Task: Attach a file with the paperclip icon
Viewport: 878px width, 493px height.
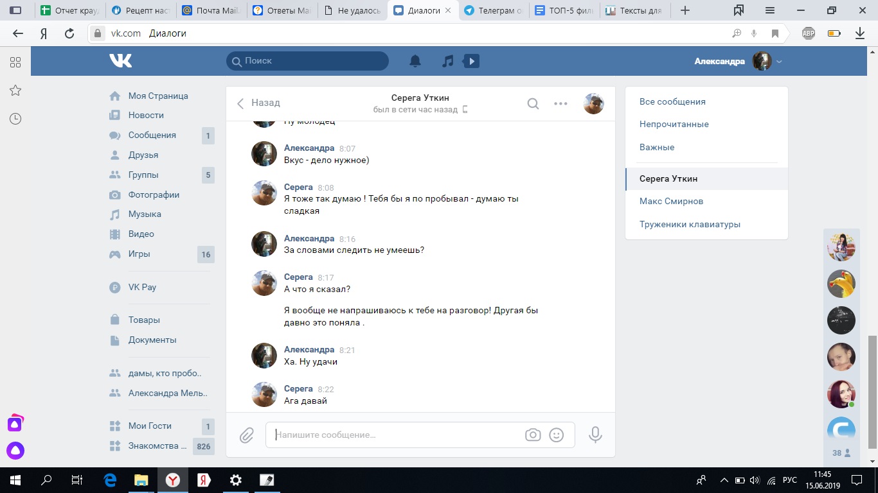Action: (x=247, y=435)
